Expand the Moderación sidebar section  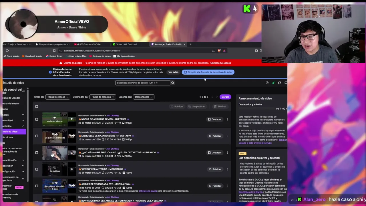pyautogui.click(x=23, y=166)
